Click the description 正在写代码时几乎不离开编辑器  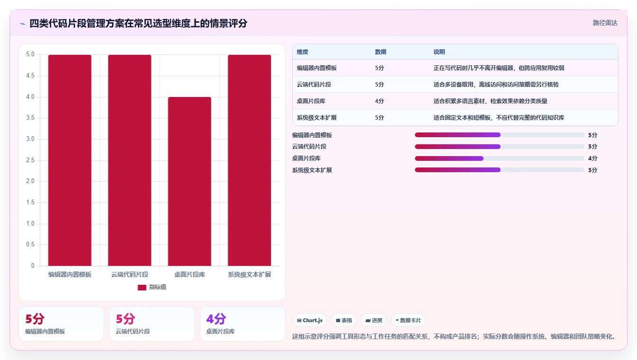[499, 68]
